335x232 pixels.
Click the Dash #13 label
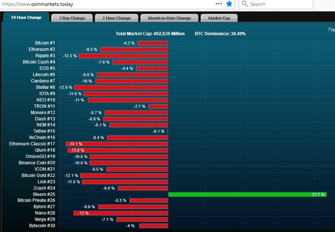(x=45, y=119)
